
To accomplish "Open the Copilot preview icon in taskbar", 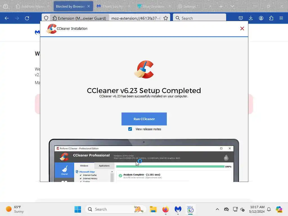I will click(x=279, y=209).
